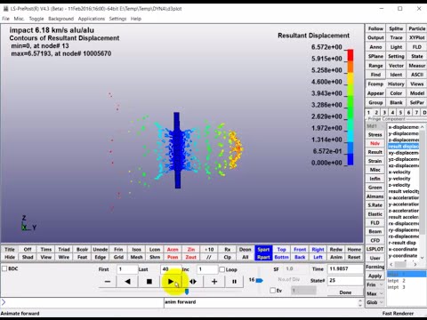The image size is (427, 320).
Task: Select y-coordinate in component list
Action: click(x=404, y=255)
